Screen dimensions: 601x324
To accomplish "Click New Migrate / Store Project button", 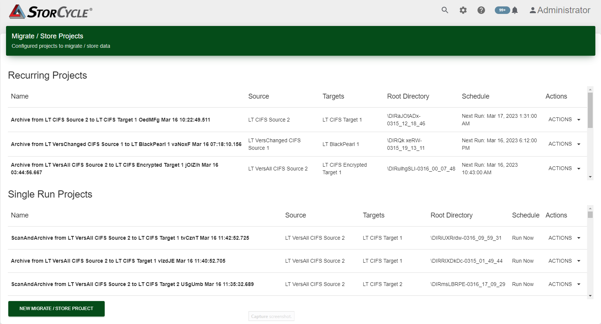I will [56, 309].
